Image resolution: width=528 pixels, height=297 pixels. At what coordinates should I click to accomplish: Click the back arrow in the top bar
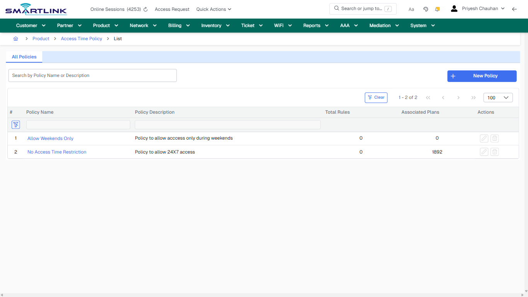514,9
